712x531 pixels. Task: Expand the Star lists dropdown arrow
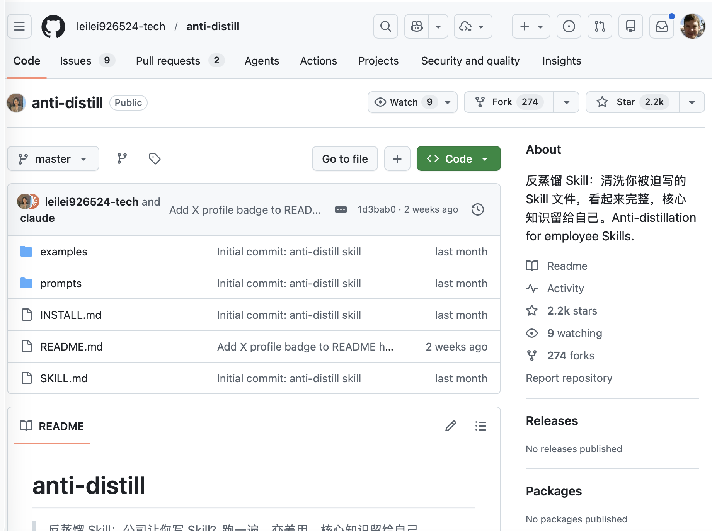click(x=692, y=102)
